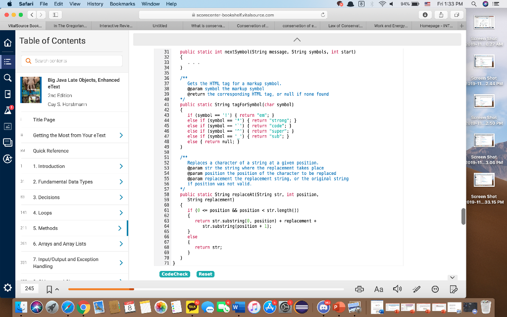Toggle the bookmark for this page
Screen dimensions: 507x317
[50, 289]
